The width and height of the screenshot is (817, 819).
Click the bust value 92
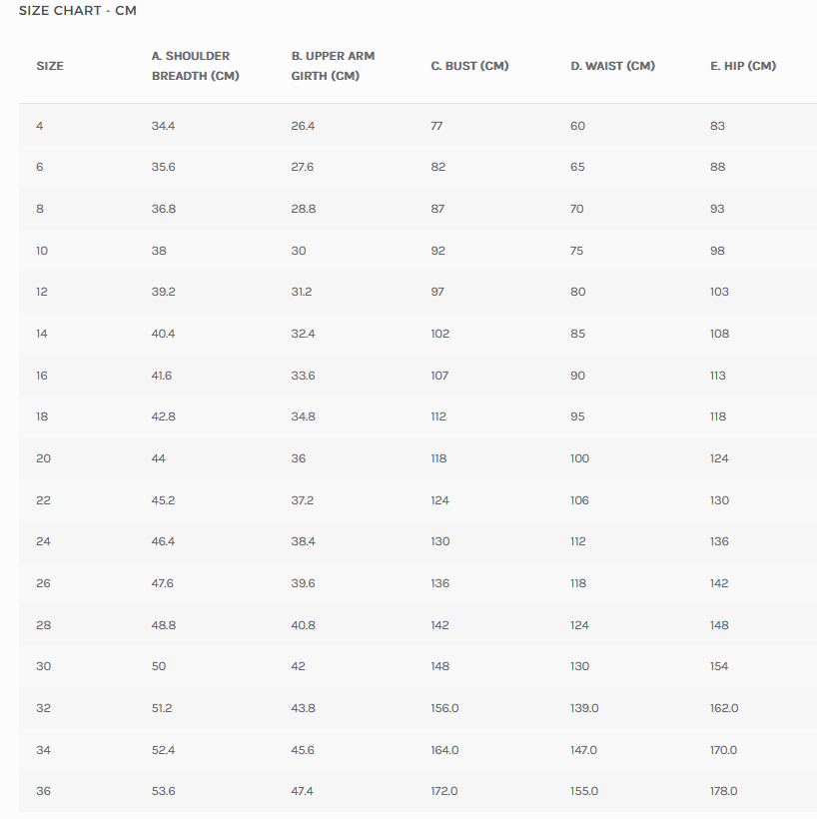(x=438, y=251)
